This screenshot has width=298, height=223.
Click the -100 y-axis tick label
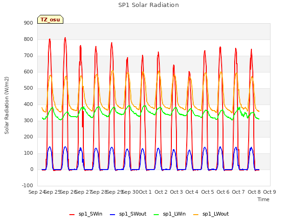(x=27, y=186)
